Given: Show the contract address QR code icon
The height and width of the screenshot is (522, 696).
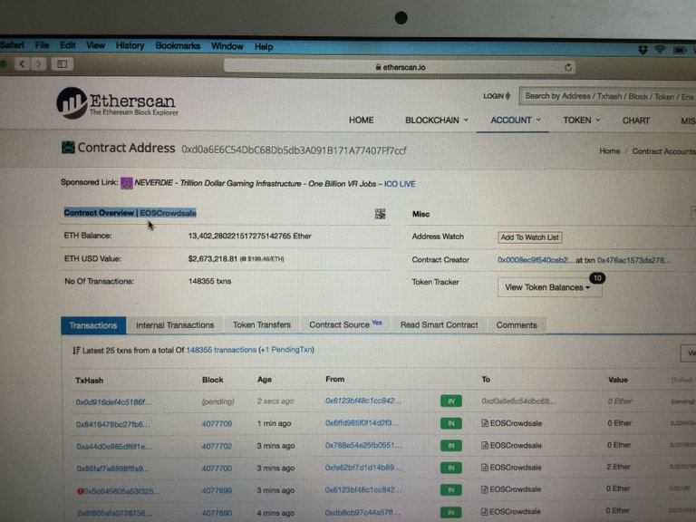Looking at the screenshot, I should [x=380, y=214].
